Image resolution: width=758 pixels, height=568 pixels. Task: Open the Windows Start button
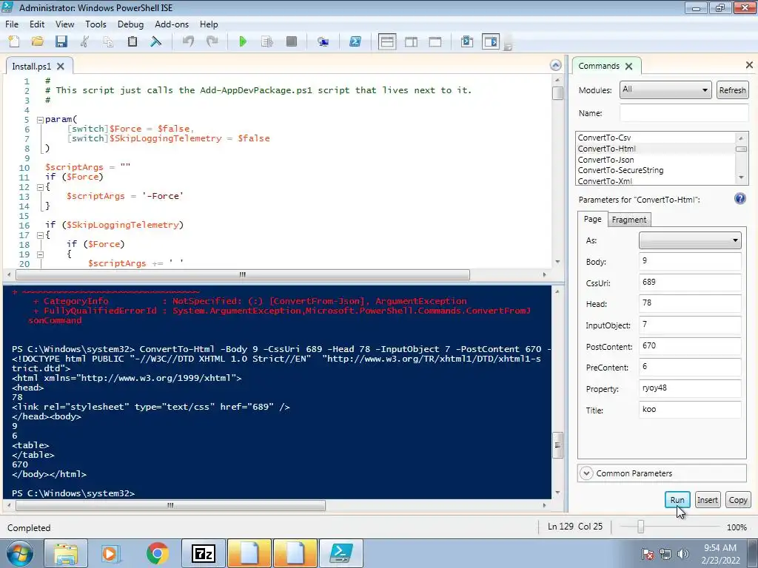click(19, 553)
